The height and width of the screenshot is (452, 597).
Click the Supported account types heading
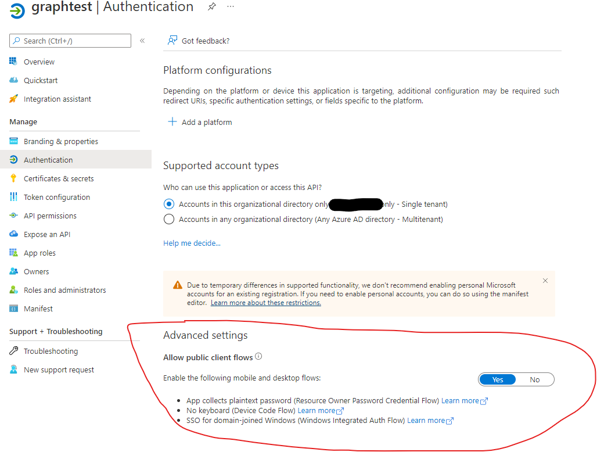(221, 166)
